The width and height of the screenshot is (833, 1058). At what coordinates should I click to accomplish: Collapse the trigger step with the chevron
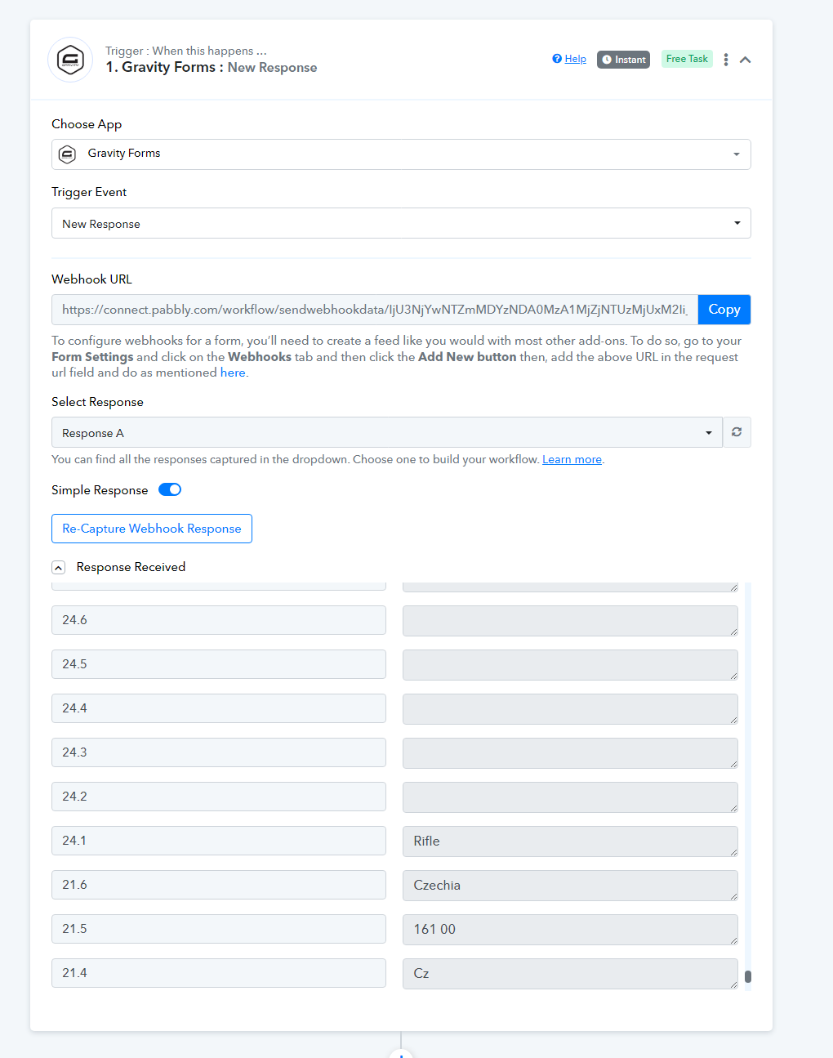(x=746, y=60)
